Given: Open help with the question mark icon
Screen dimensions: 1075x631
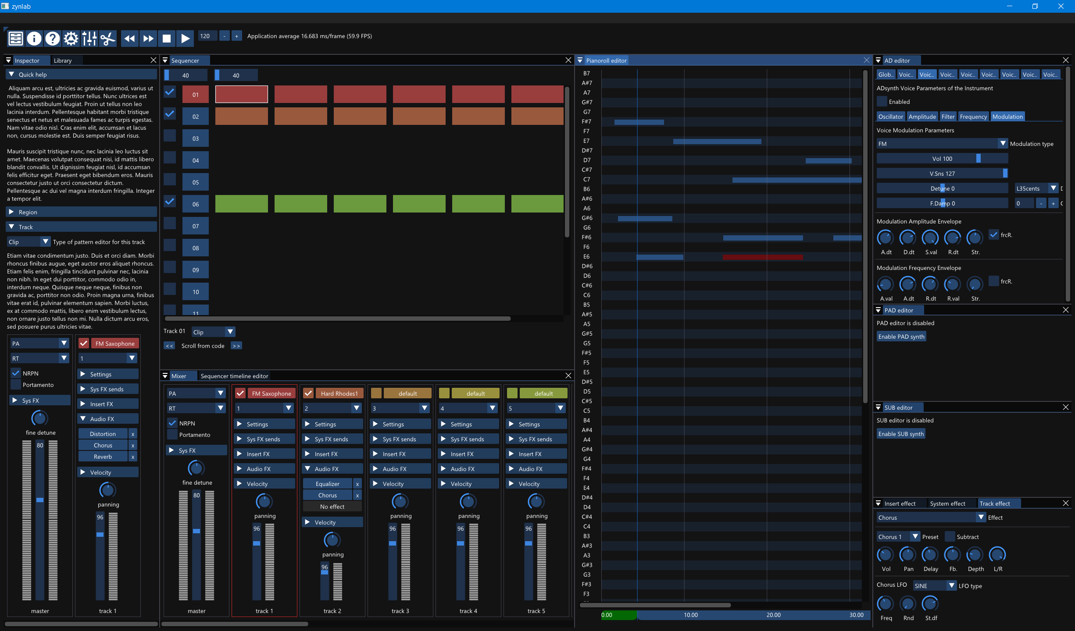Looking at the screenshot, I should point(53,39).
